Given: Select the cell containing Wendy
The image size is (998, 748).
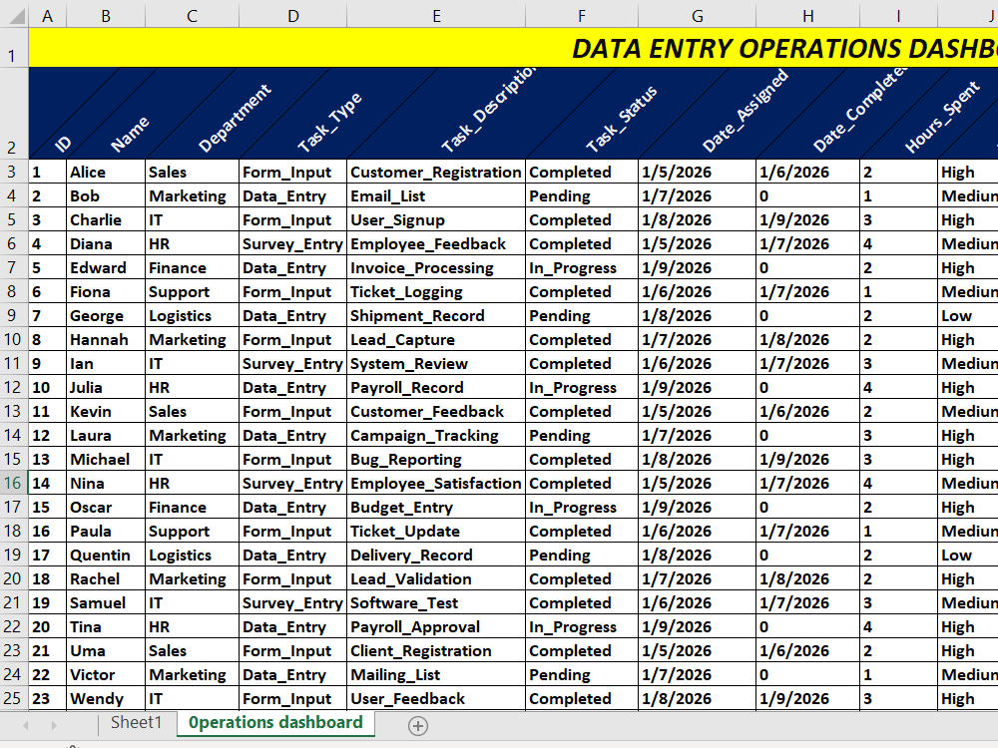Looking at the screenshot, I should 106,698.
